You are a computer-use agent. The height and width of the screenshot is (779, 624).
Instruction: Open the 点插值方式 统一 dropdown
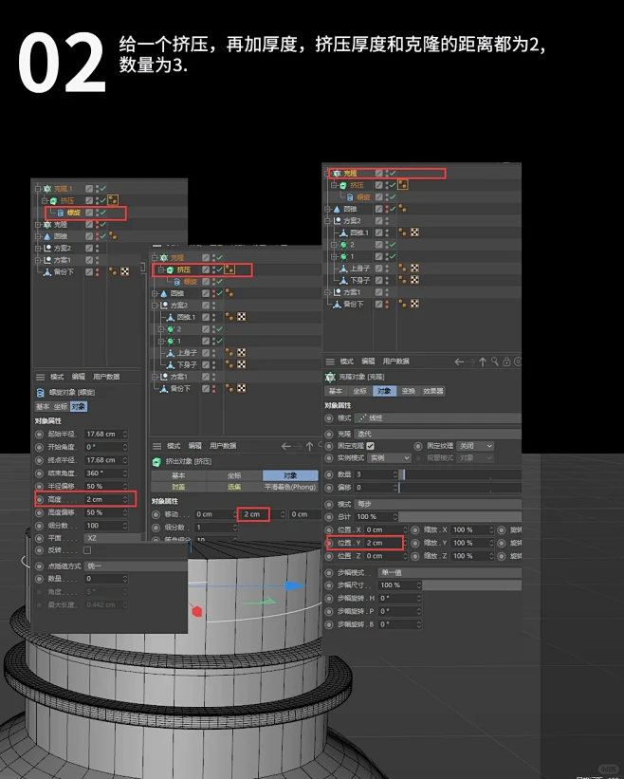click(x=135, y=566)
